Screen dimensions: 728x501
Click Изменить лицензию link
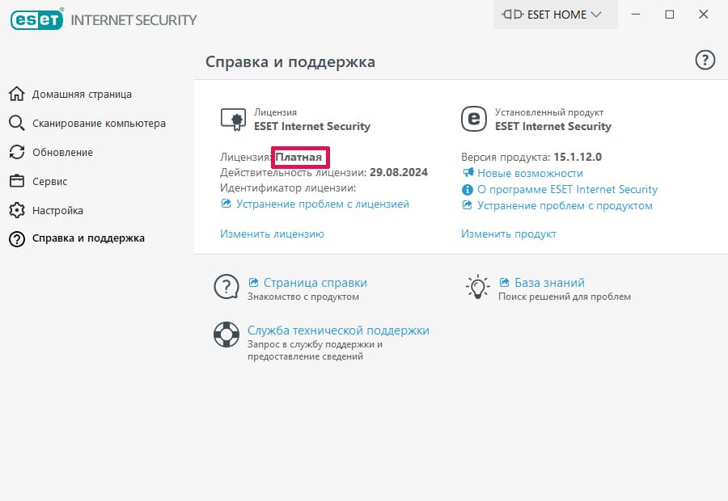272,234
